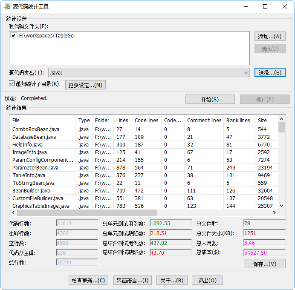Sort by the Size column header
The width and height of the screenshot is (295, 290).
pos(266,120)
